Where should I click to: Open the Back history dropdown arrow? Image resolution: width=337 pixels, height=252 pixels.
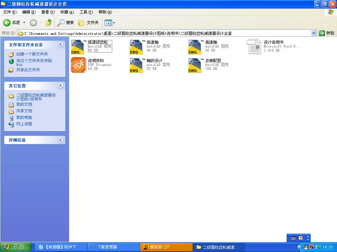[x=24, y=23]
